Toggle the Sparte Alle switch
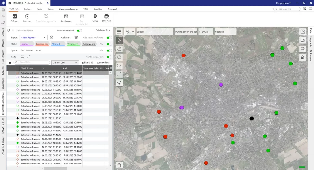Image resolution: width=314 pixels, height=170 pixels. (109, 50)
